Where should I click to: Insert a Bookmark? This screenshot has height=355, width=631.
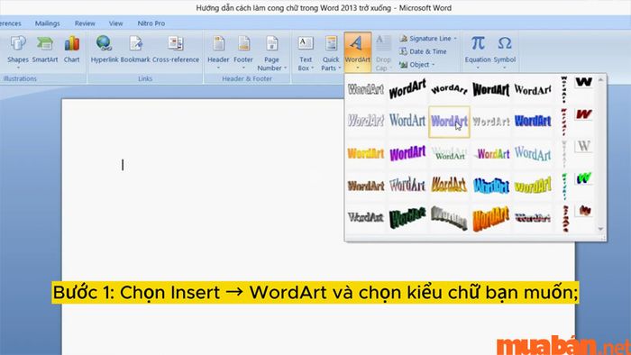click(135, 50)
